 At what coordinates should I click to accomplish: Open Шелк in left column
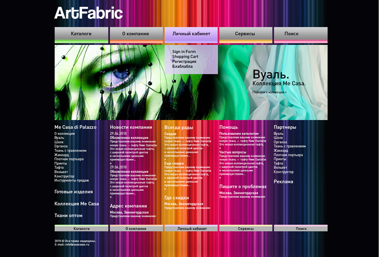click(x=59, y=142)
